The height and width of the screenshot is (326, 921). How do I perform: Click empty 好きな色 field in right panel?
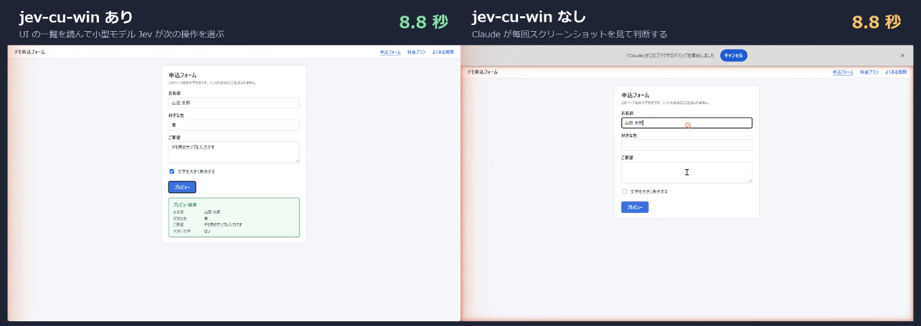[687, 145]
